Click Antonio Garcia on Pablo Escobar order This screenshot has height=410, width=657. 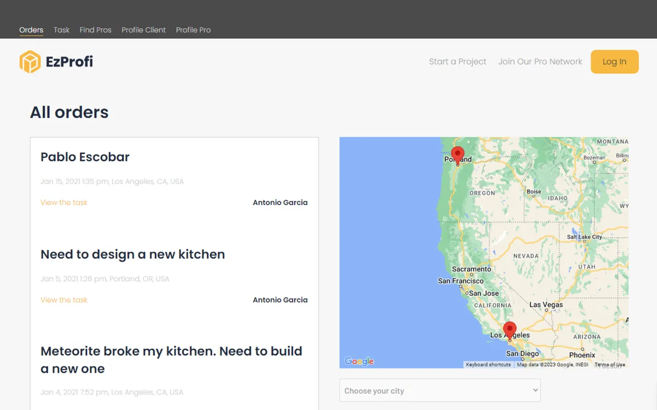pos(280,202)
